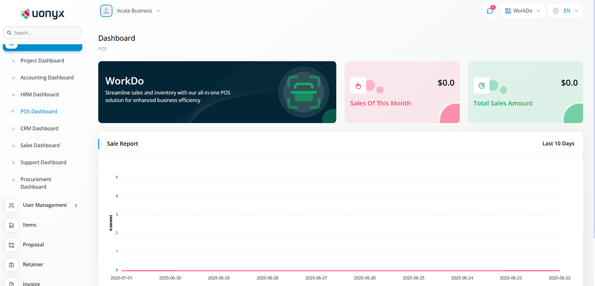This screenshot has height=286, width=595.
Task: Click the Sales Of This Month hand icon
Action: [x=358, y=86]
